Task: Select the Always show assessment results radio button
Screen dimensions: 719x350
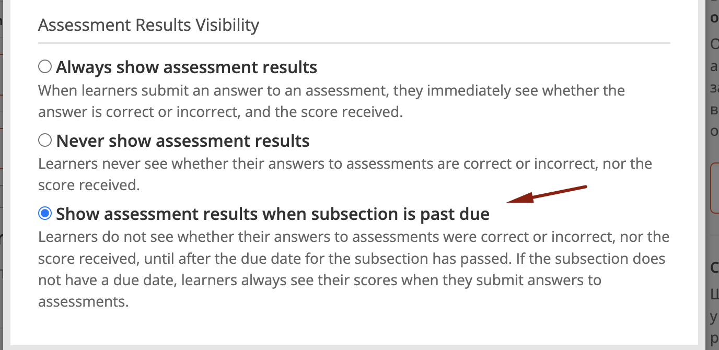Action: pos(45,67)
